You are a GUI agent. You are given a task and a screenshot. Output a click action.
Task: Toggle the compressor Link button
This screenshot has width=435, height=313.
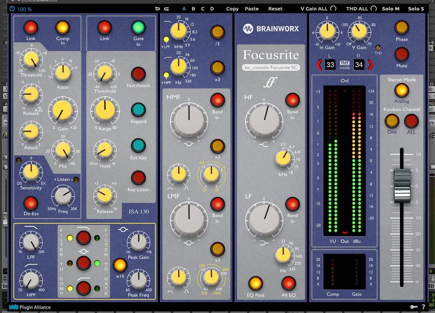31,28
